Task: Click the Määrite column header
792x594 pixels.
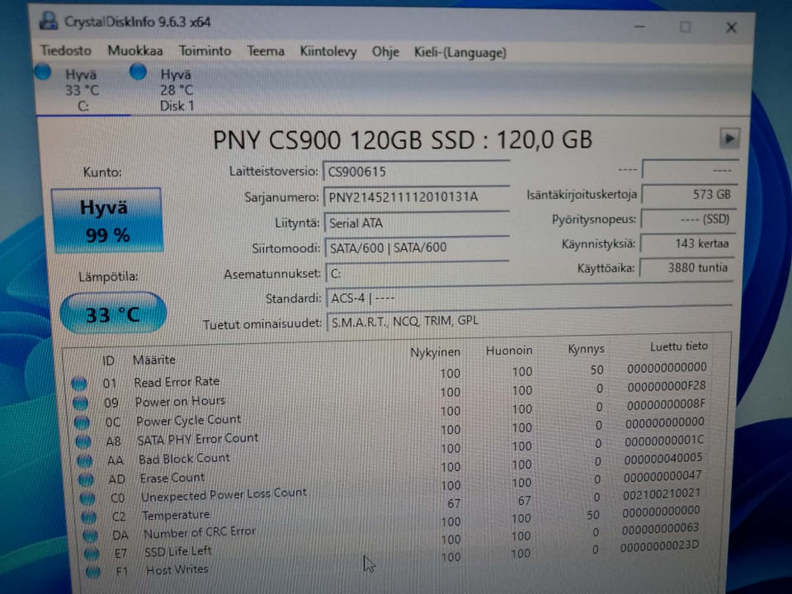Action: point(154,360)
